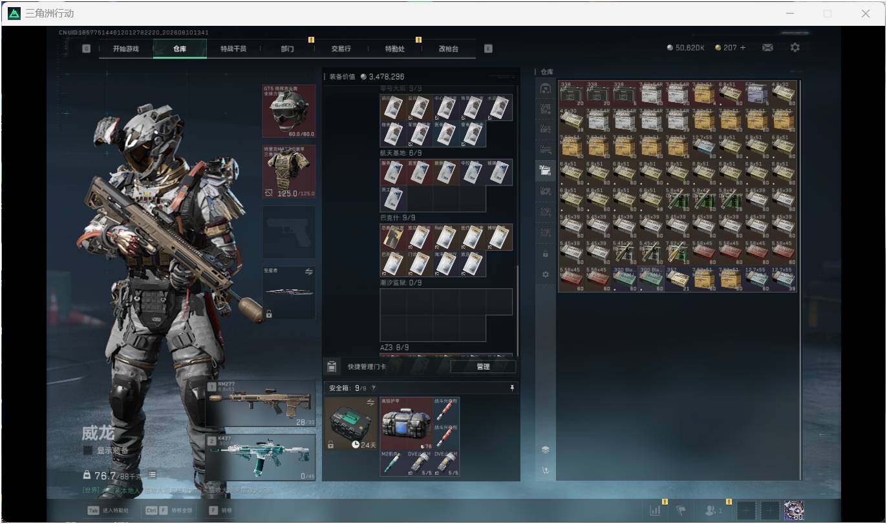Toggle the 显示装备 checkbox
Screen dimensions: 887x524
click(87, 450)
